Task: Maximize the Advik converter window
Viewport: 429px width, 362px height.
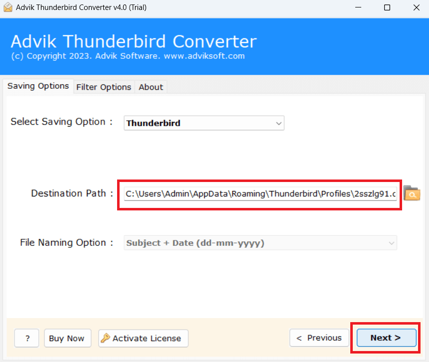Action: coord(387,7)
